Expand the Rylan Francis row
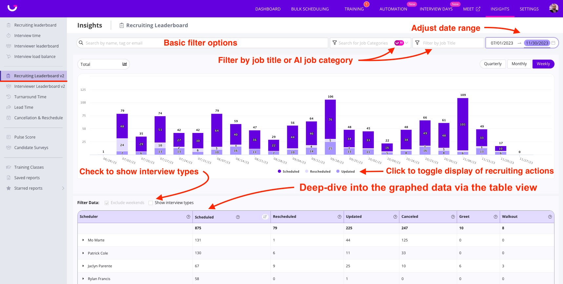Image resolution: width=563 pixels, height=284 pixels. (x=83, y=279)
